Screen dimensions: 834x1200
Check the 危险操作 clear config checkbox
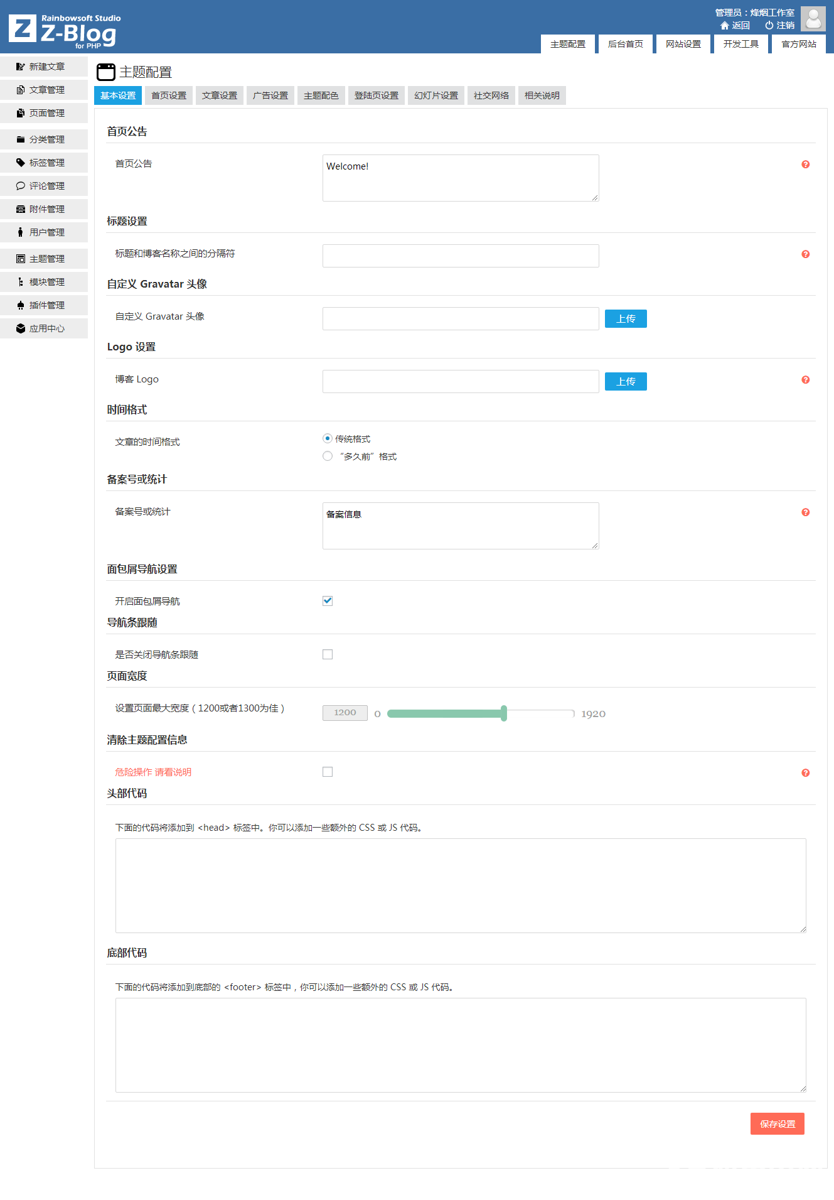point(328,772)
